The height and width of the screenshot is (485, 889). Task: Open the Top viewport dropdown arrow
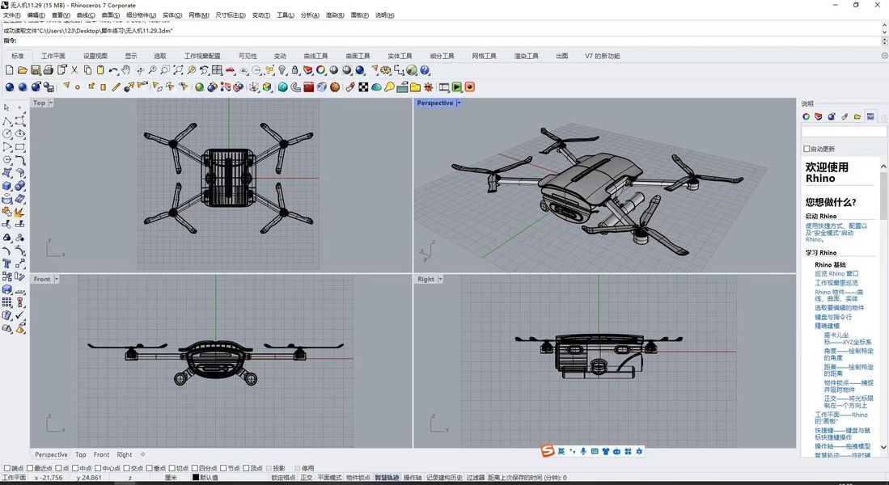[x=51, y=103]
